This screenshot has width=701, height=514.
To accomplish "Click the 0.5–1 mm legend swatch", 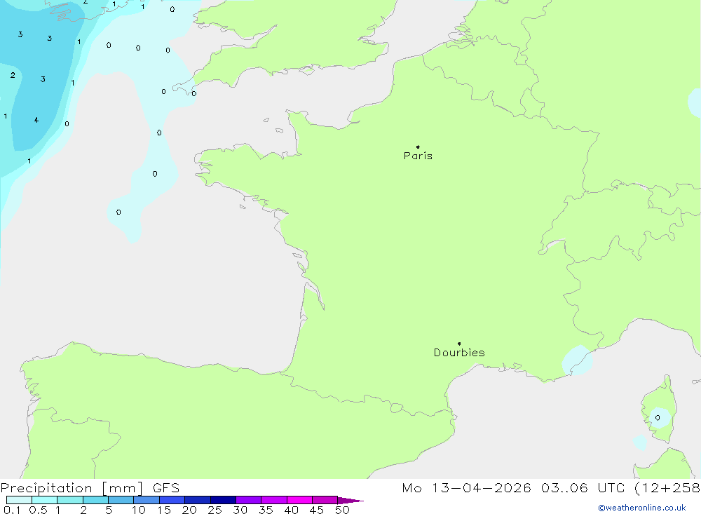I will (x=45, y=500).
